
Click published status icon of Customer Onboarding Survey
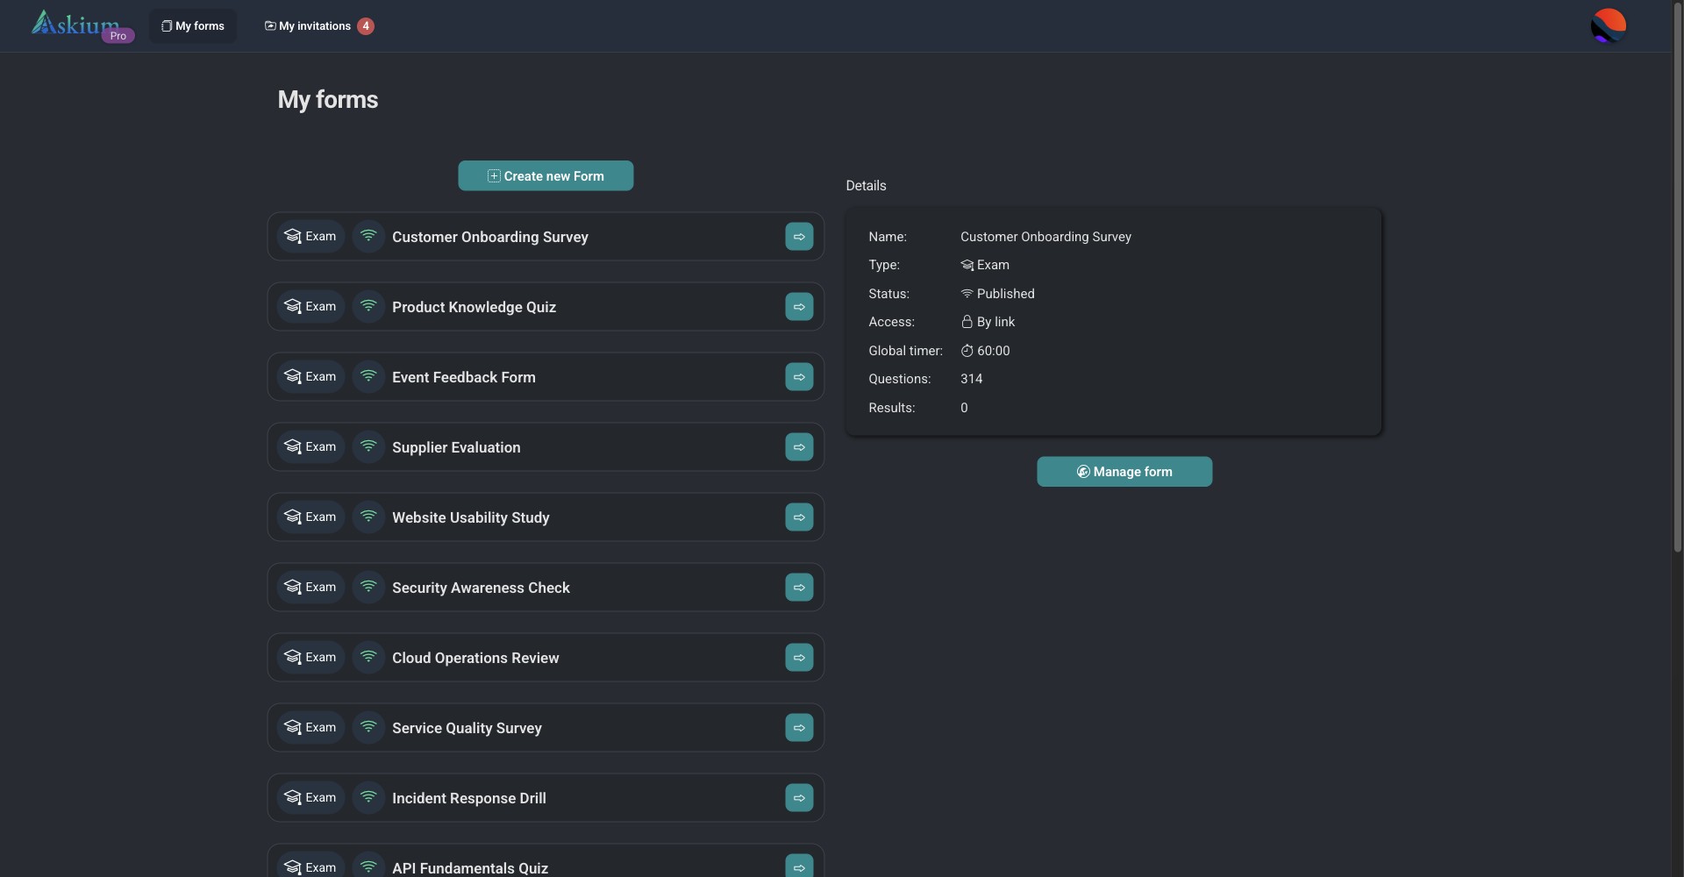point(368,236)
